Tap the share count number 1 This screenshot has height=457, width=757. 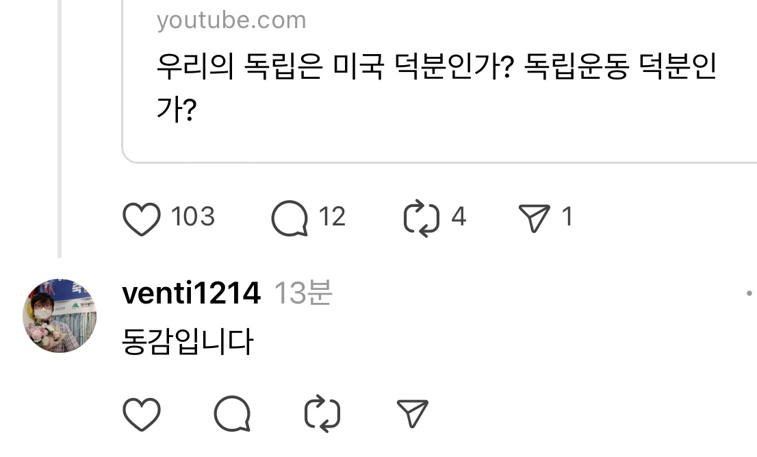click(567, 217)
